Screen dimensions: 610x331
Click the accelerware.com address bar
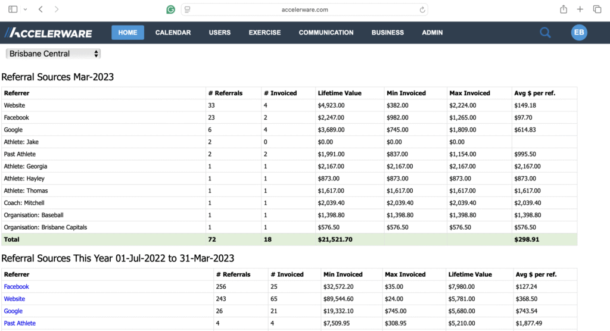[305, 10]
